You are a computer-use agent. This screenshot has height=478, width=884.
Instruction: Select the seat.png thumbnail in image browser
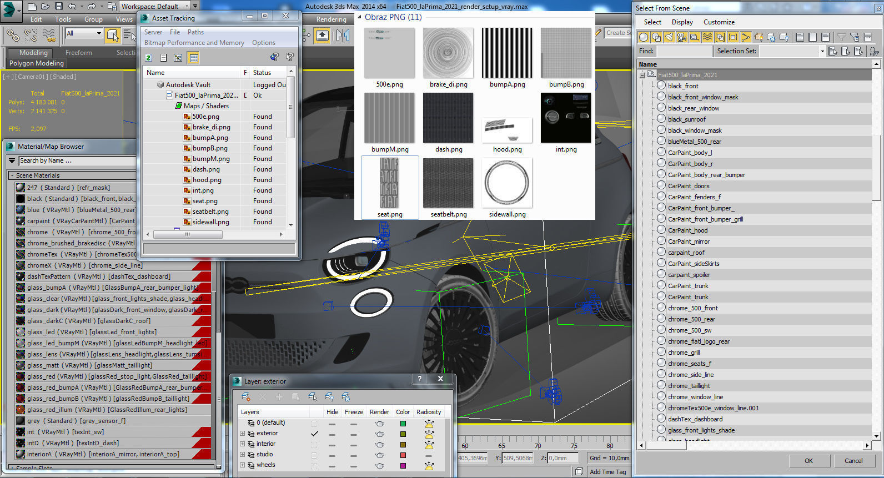[390, 188]
